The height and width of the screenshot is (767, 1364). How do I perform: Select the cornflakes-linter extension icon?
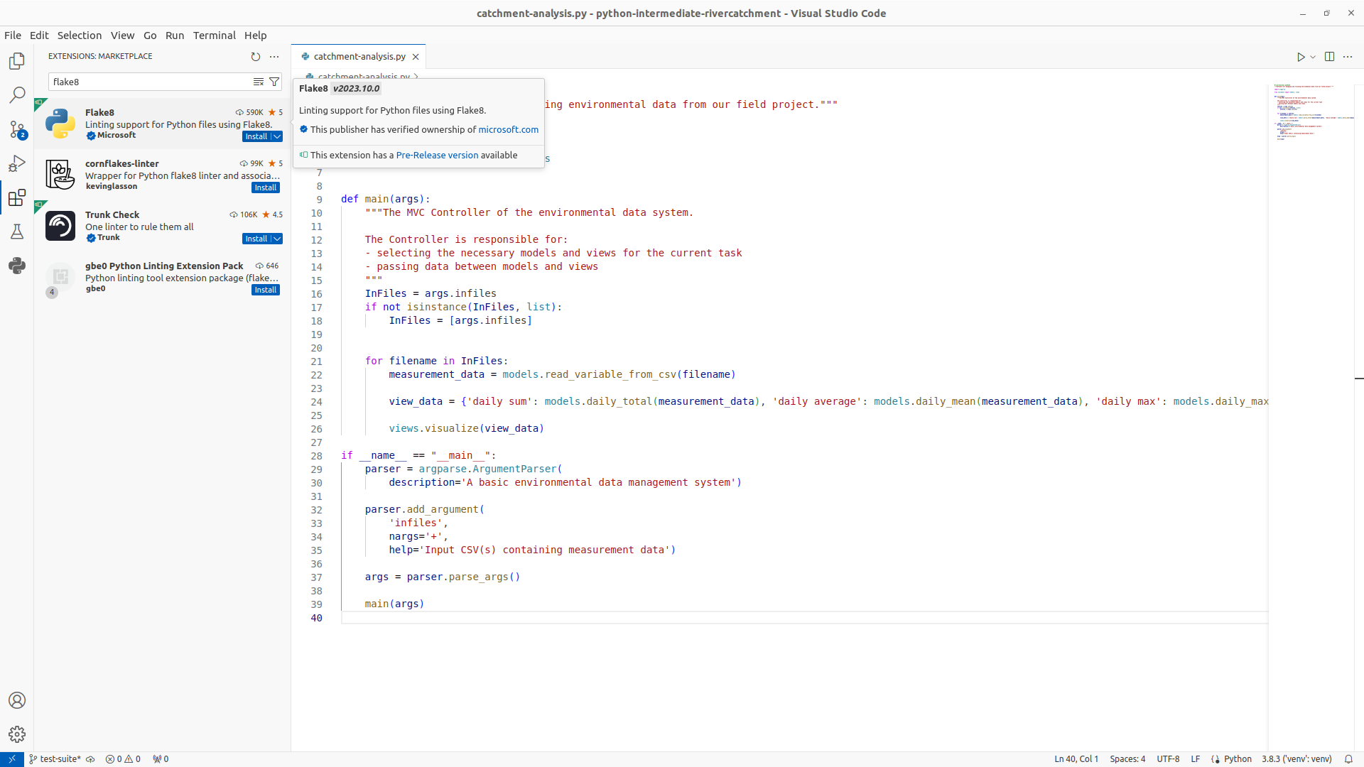tap(60, 175)
